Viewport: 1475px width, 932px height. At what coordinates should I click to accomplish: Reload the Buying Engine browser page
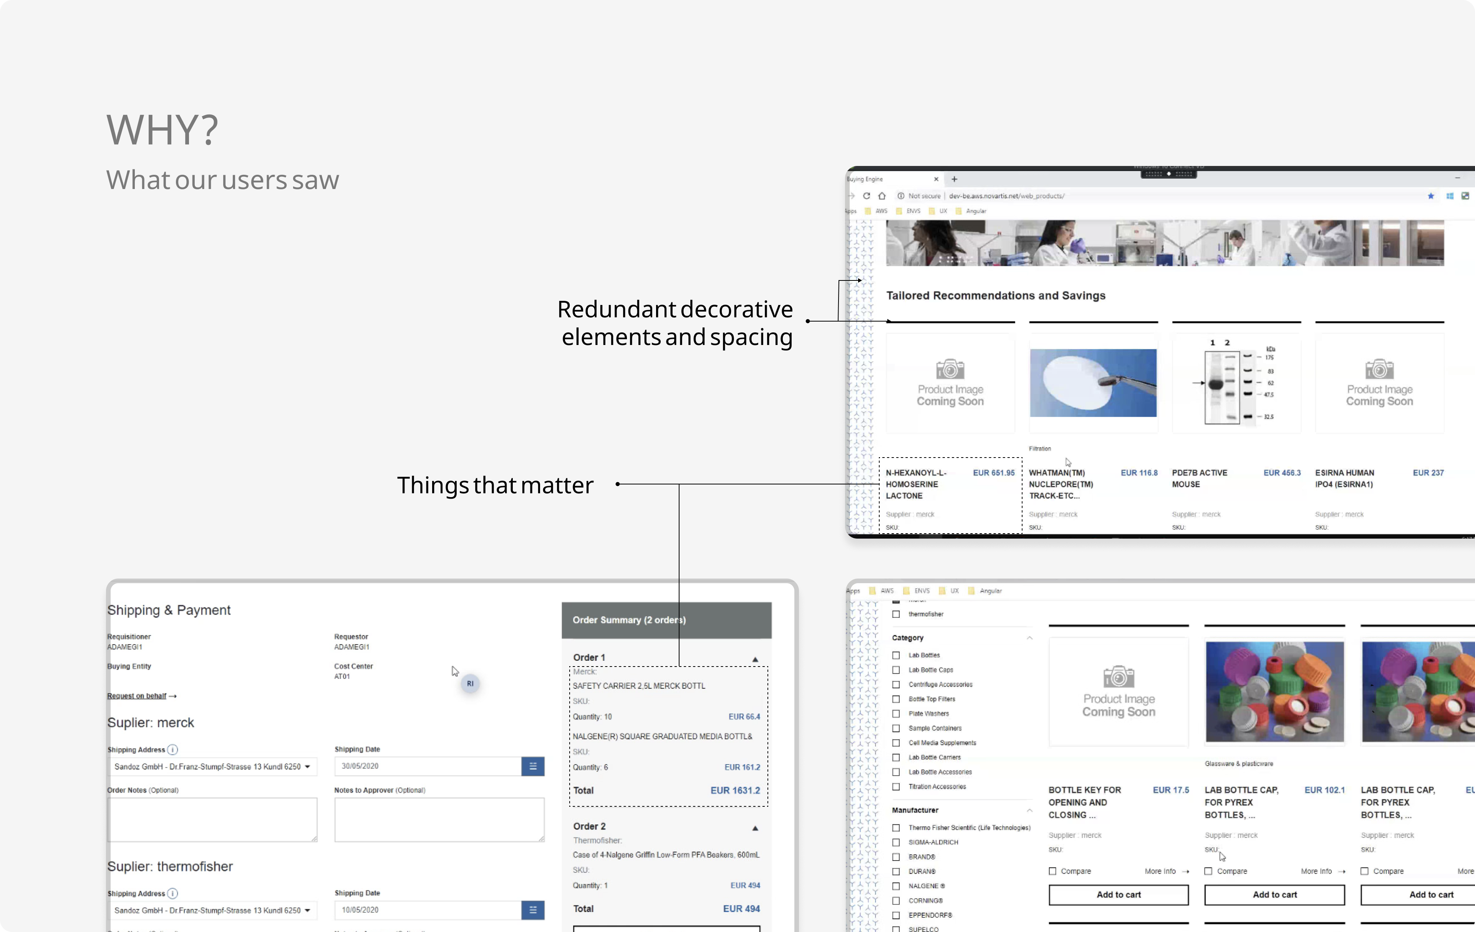click(866, 196)
